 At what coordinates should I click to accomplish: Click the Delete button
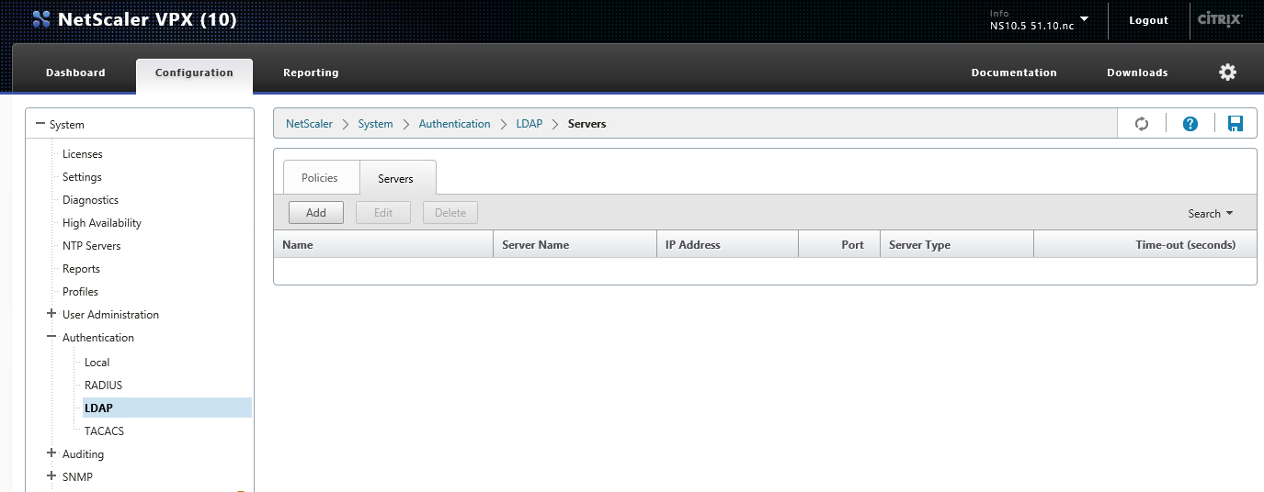point(450,212)
